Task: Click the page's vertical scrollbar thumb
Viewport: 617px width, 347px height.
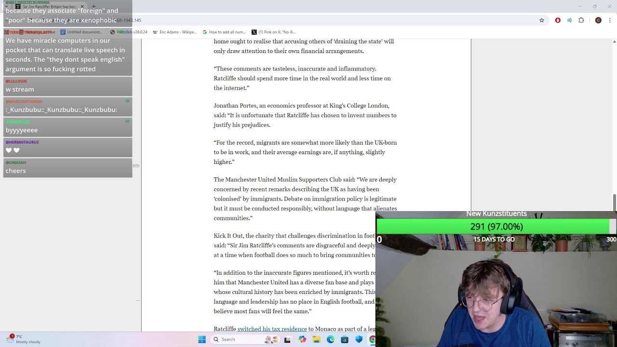Action: point(614,202)
